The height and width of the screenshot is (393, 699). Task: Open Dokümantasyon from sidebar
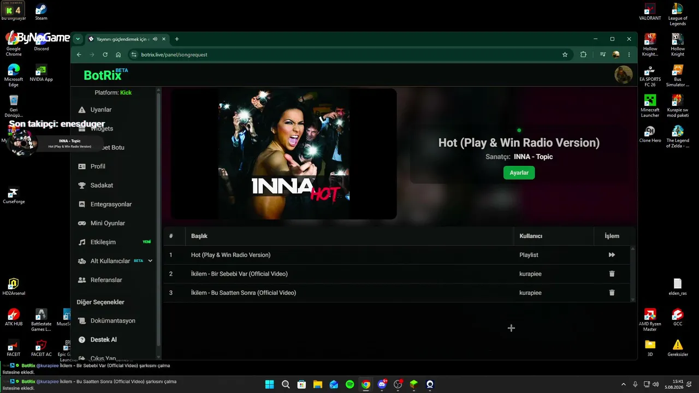click(112, 321)
